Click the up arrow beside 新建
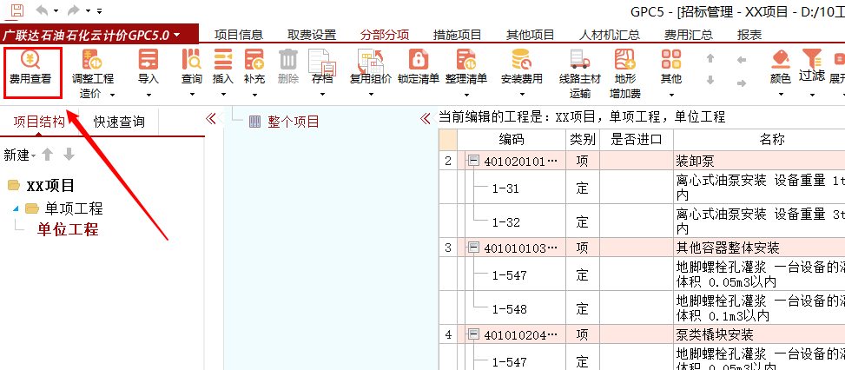Viewport: 845px width, 370px height. [48, 155]
